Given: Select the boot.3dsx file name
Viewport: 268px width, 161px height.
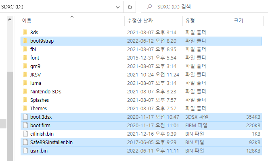Looking at the screenshot, I should click(x=41, y=117).
